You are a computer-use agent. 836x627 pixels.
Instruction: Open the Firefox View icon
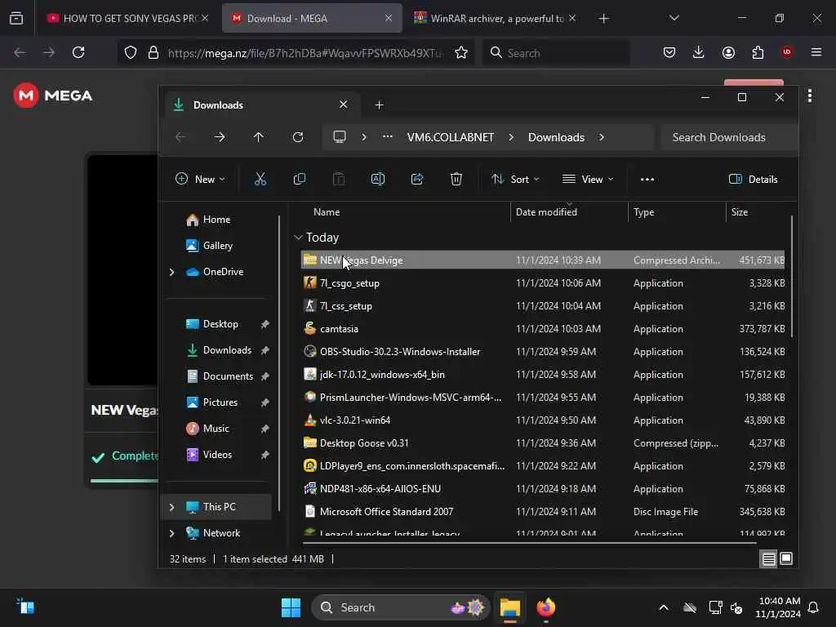(16, 18)
